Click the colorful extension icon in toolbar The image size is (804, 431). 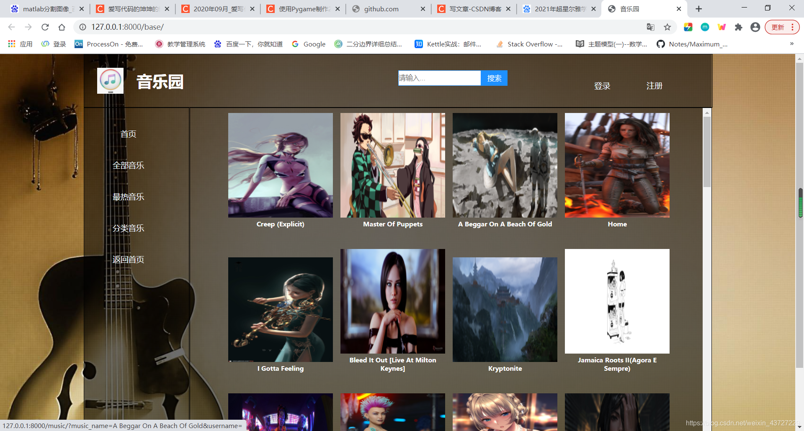coord(688,27)
